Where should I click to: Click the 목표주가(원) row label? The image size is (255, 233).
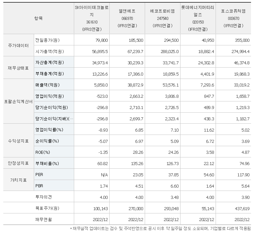click(x=47, y=208)
